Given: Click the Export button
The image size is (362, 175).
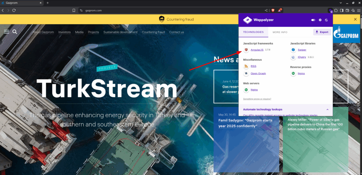Looking at the screenshot, I should (322, 32).
